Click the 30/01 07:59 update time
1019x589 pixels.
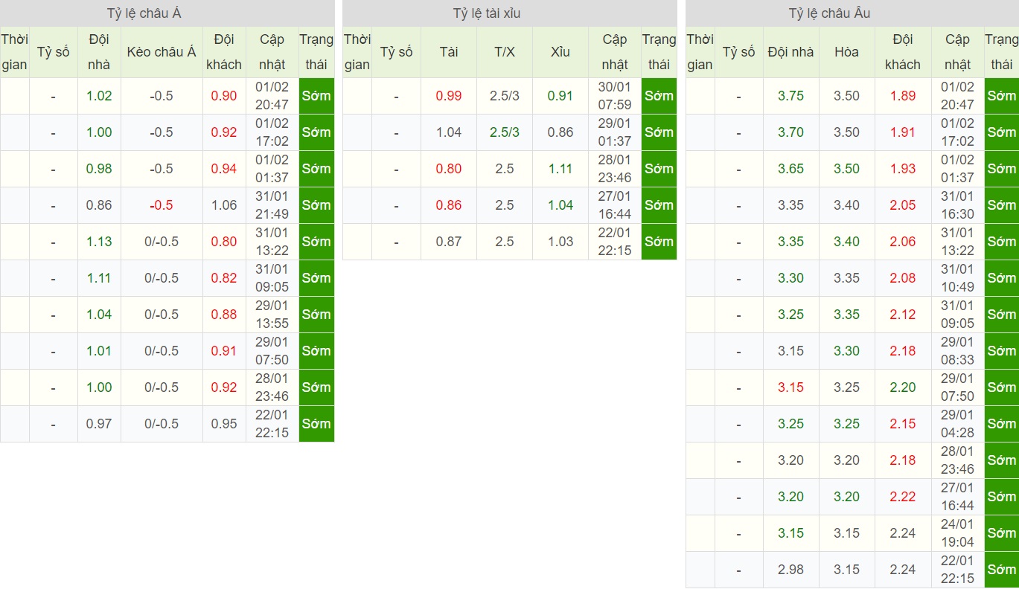click(x=615, y=96)
